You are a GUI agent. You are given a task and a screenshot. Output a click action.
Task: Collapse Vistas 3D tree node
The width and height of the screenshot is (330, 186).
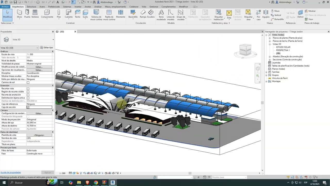tap(270, 44)
